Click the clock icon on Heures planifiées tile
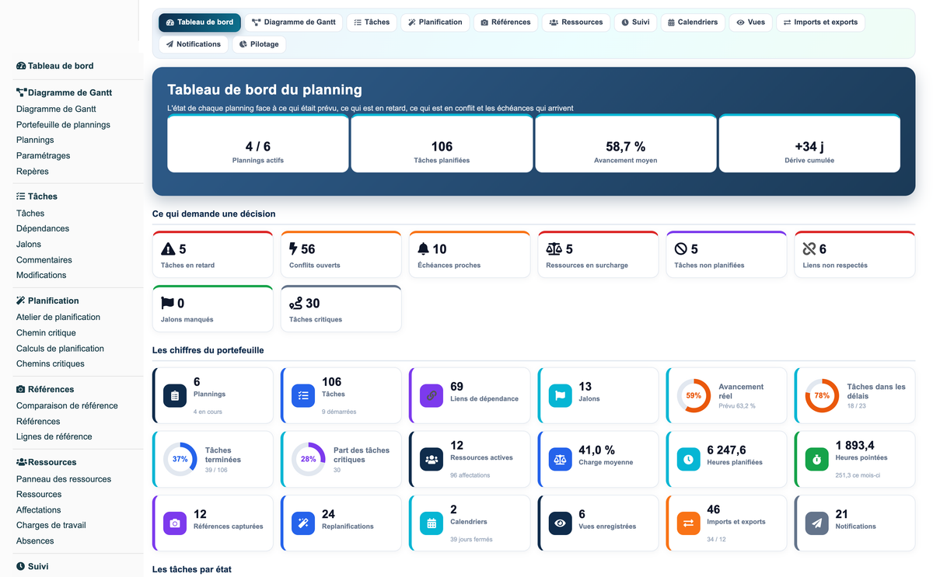933x577 pixels. [688, 459]
